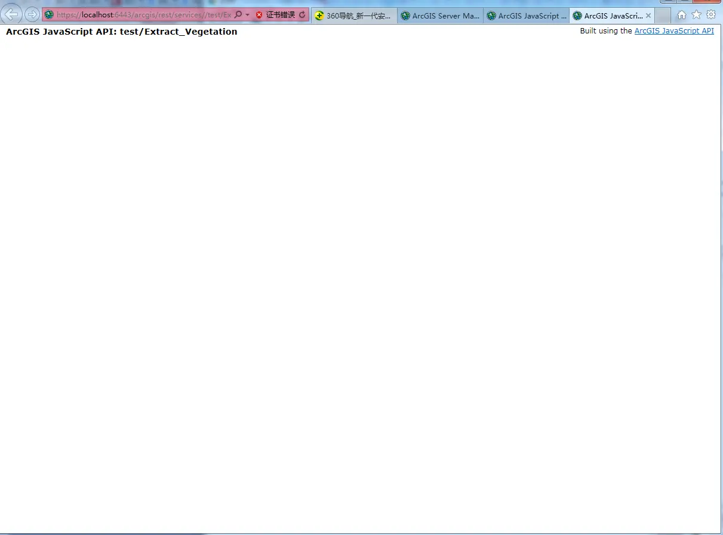The height and width of the screenshot is (535, 723).
Task: Open the ArcGIS JavaScript API link
Action: pos(674,30)
